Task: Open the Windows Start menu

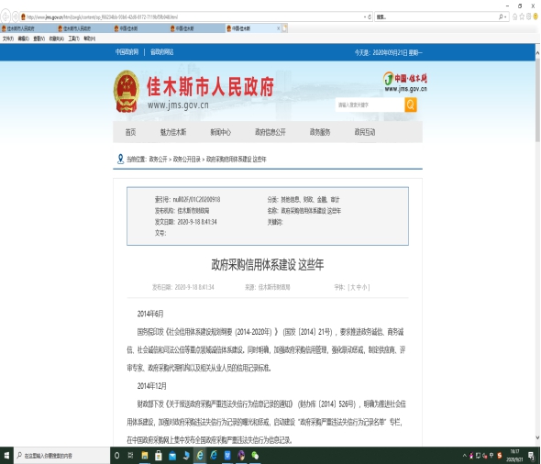Action: [6, 456]
